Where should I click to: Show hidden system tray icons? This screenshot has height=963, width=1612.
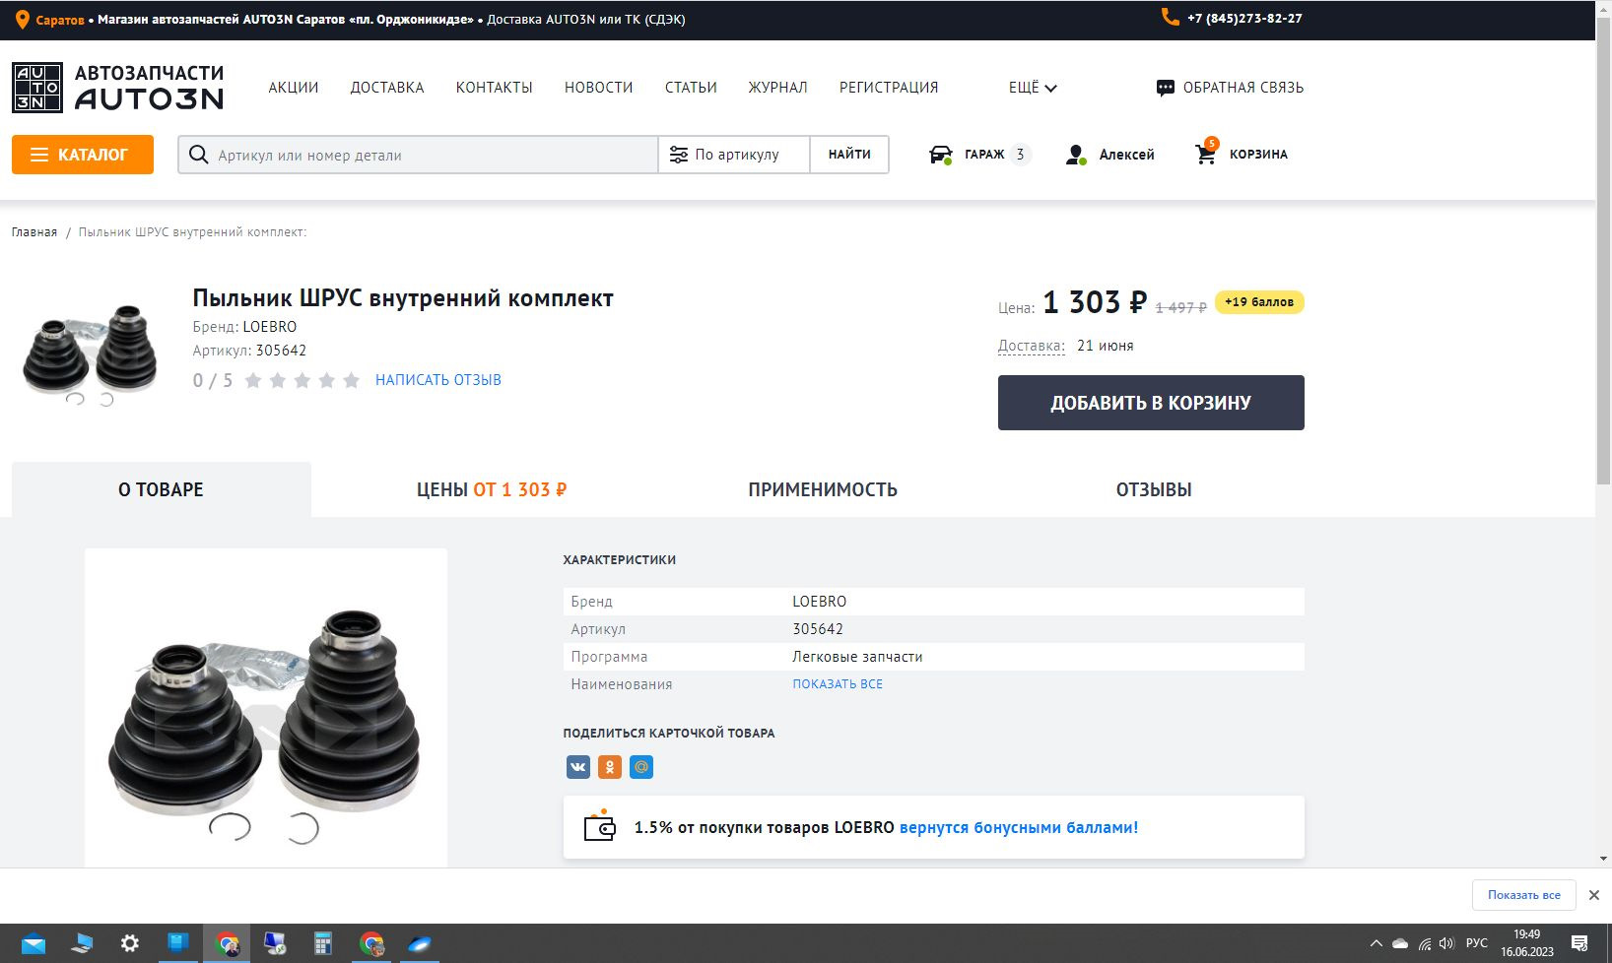(x=1376, y=943)
